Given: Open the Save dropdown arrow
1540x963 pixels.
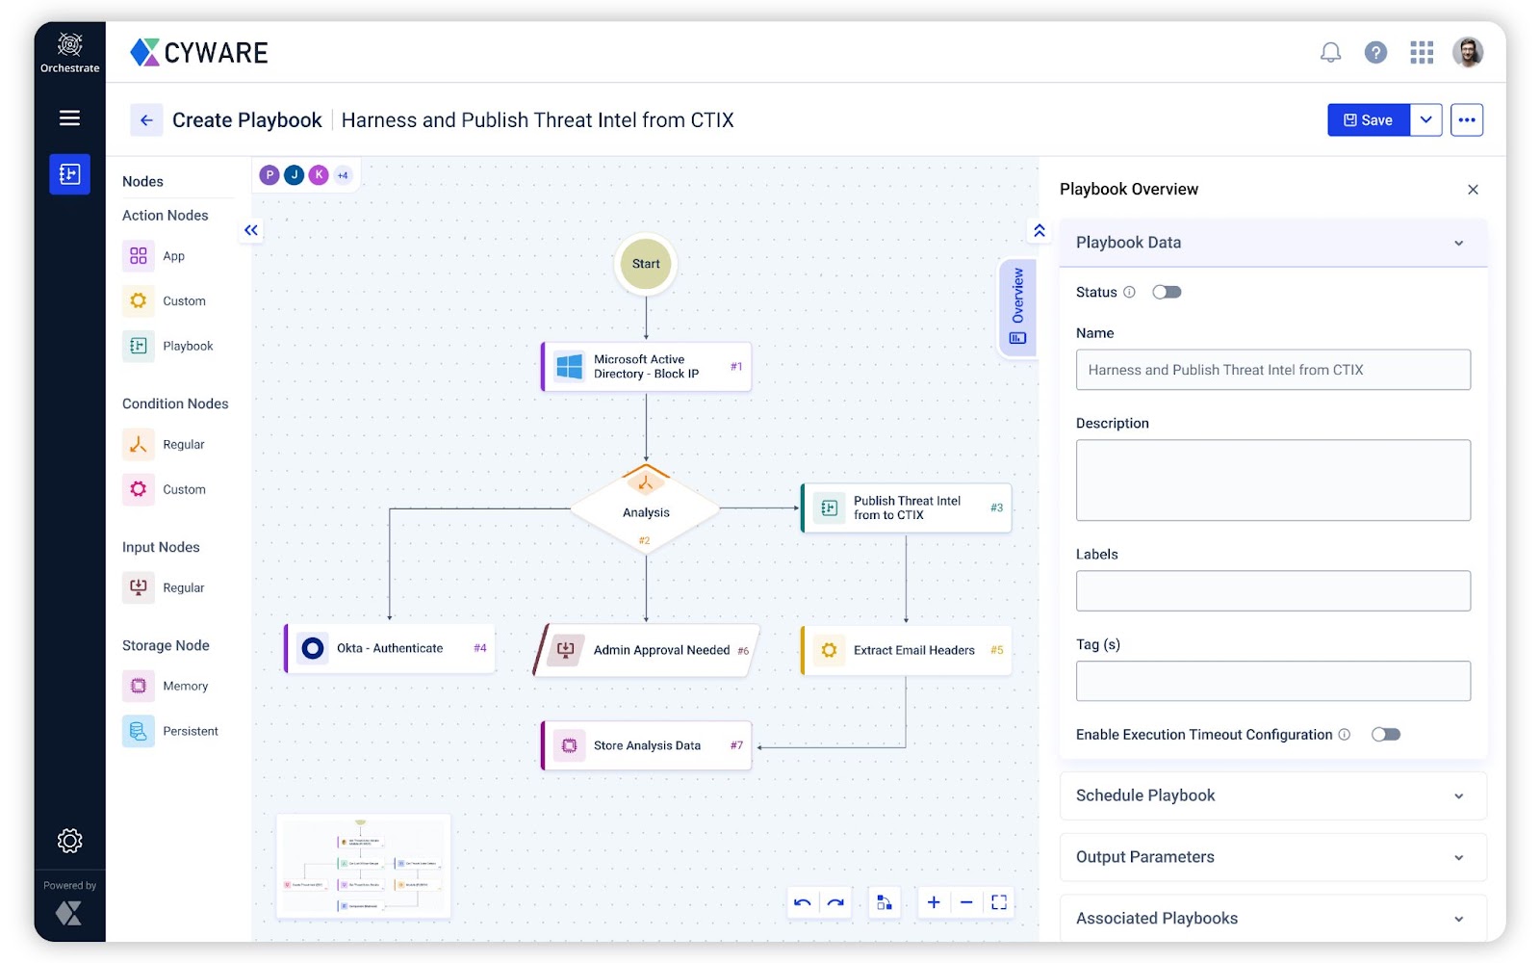Looking at the screenshot, I should (1426, 120).
